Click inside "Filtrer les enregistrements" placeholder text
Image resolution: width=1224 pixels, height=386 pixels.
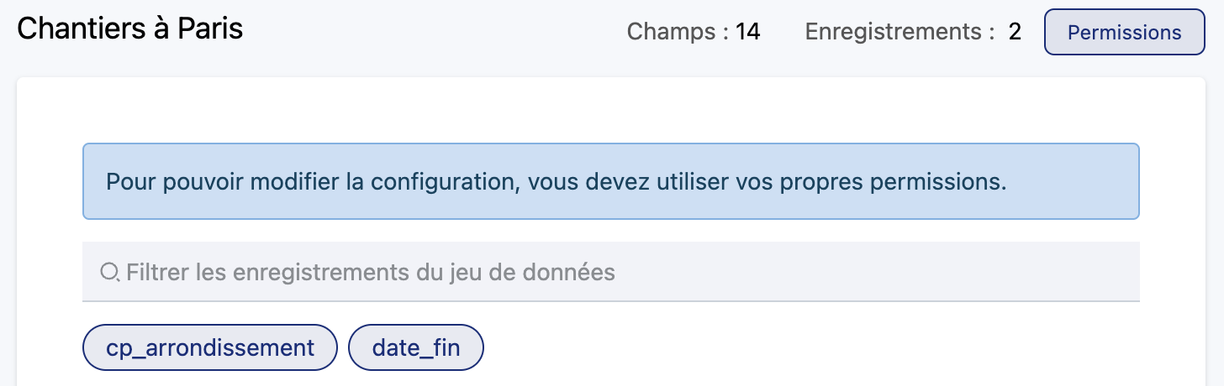[x=370, y=272]
